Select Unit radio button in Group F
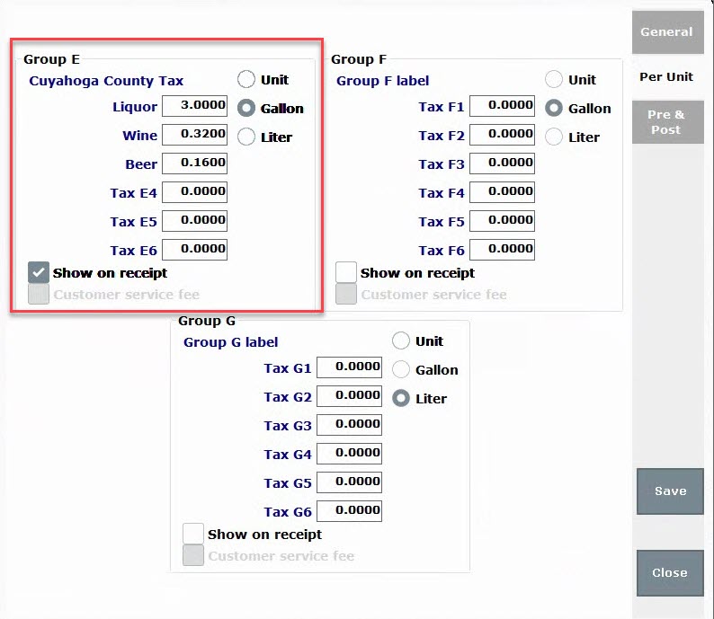The height and width of the screenshot is (619, 714). (x=554, y=79)
